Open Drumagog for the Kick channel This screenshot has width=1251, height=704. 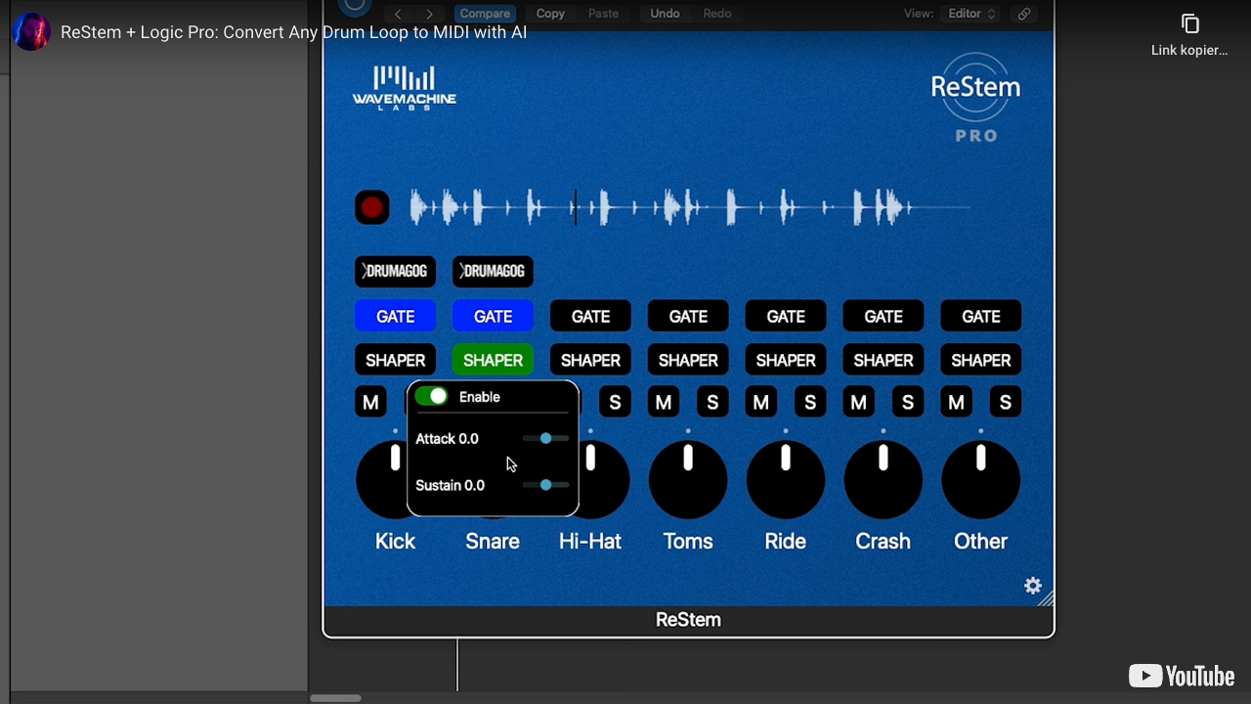pos(395,271)
